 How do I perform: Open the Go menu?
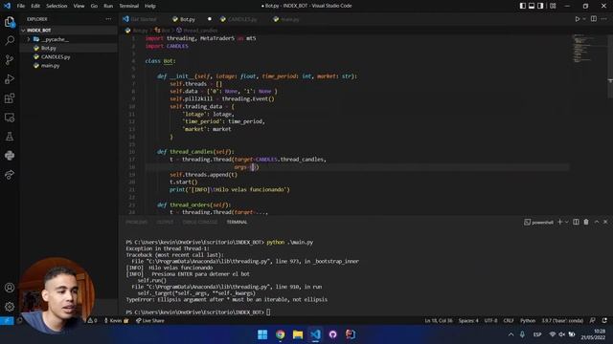[x=94, y=6]
